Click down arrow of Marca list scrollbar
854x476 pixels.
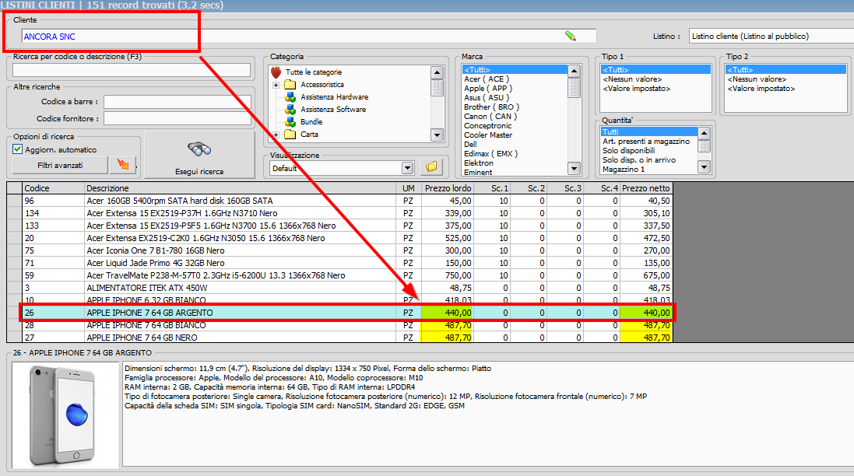(574, 168)
